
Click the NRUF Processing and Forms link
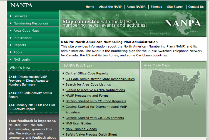(x=87, y=96)
